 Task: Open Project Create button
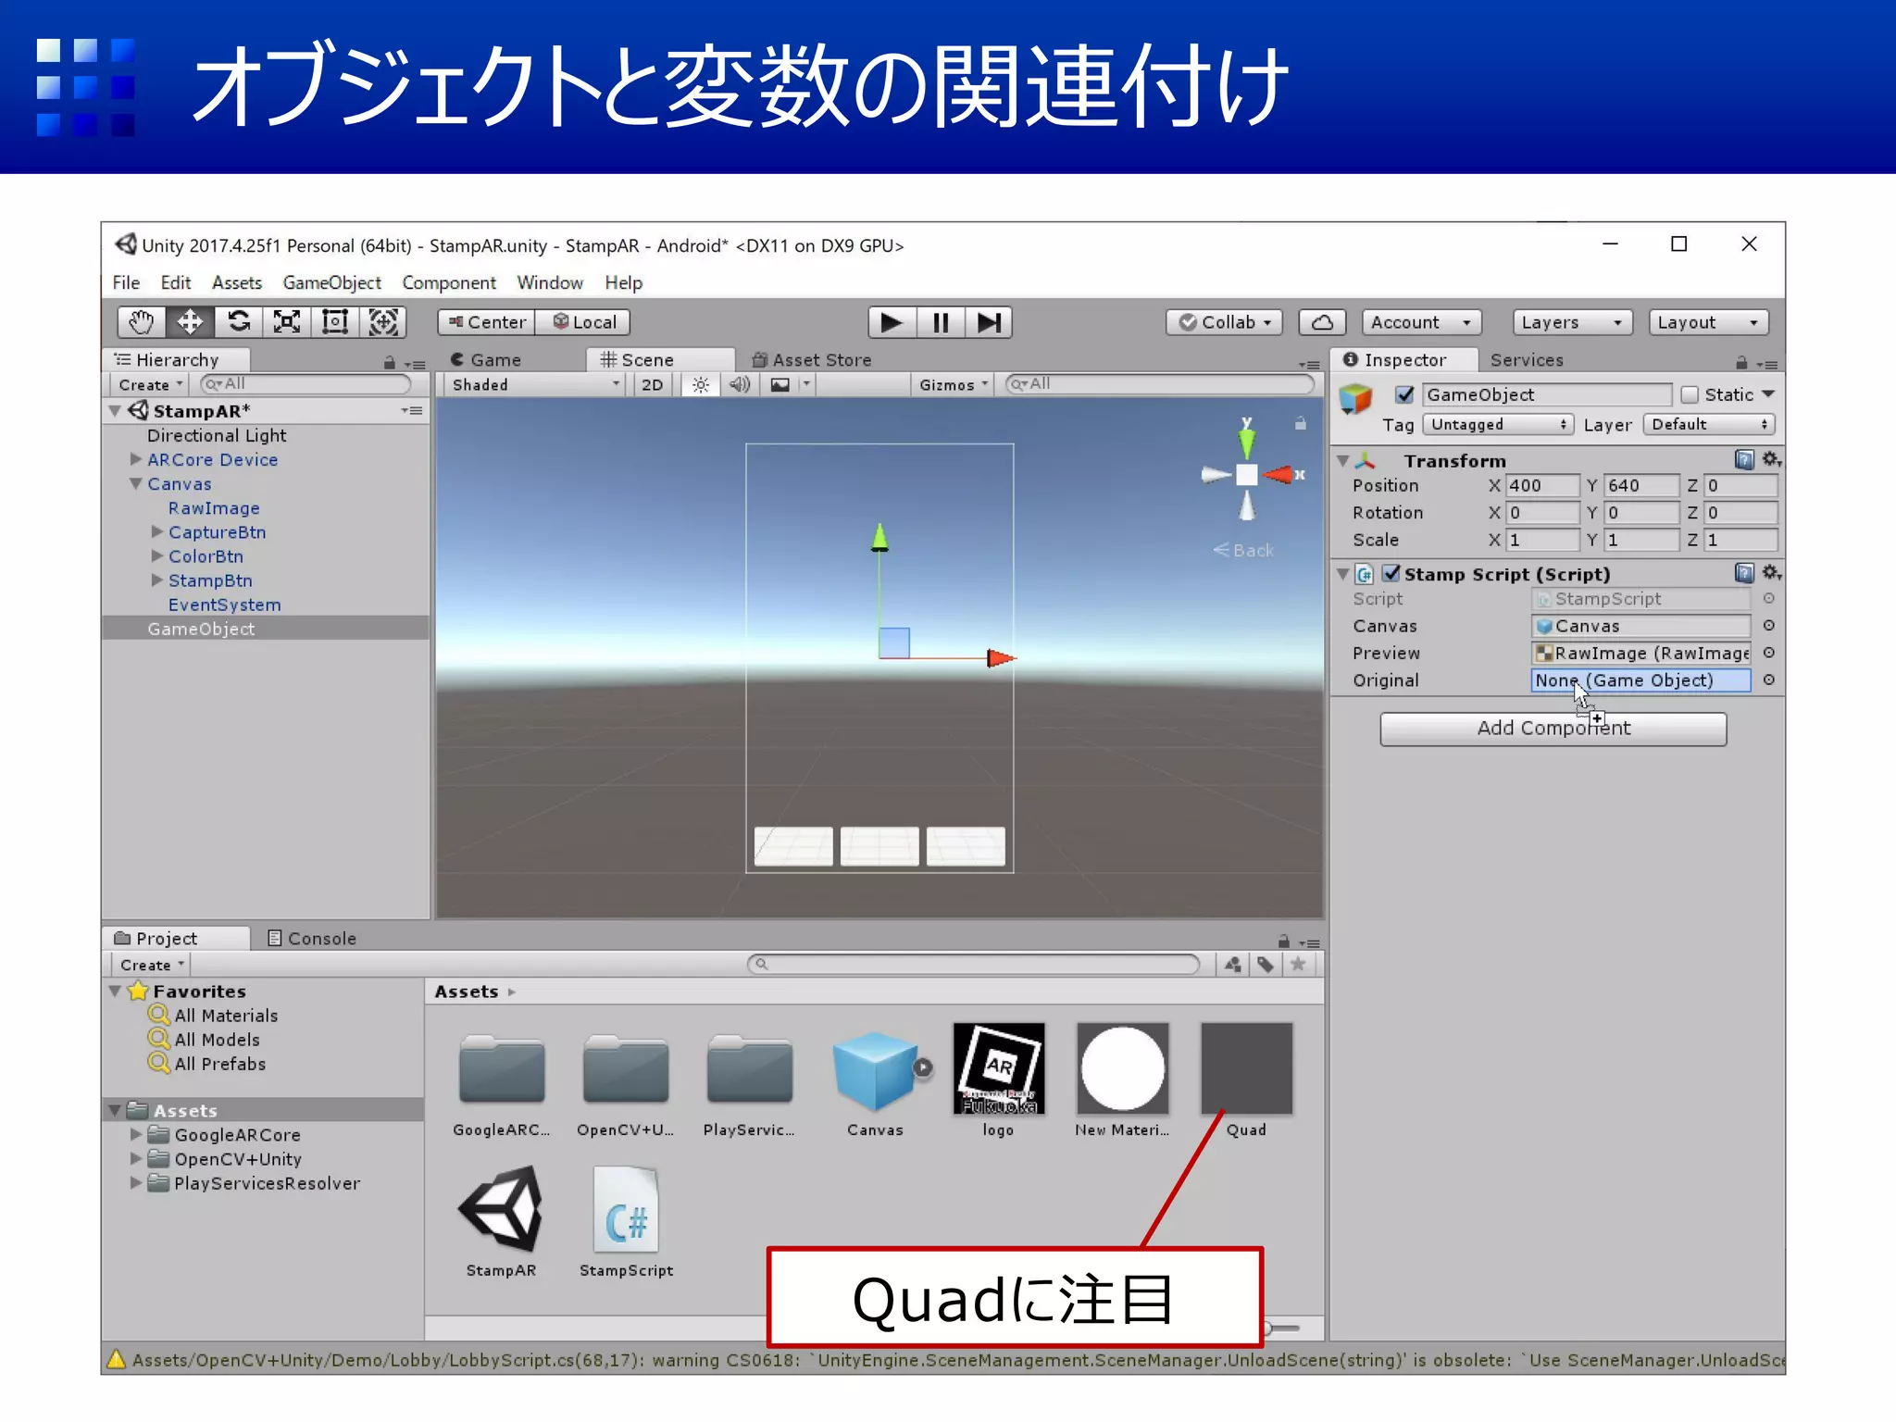point(152,965)
